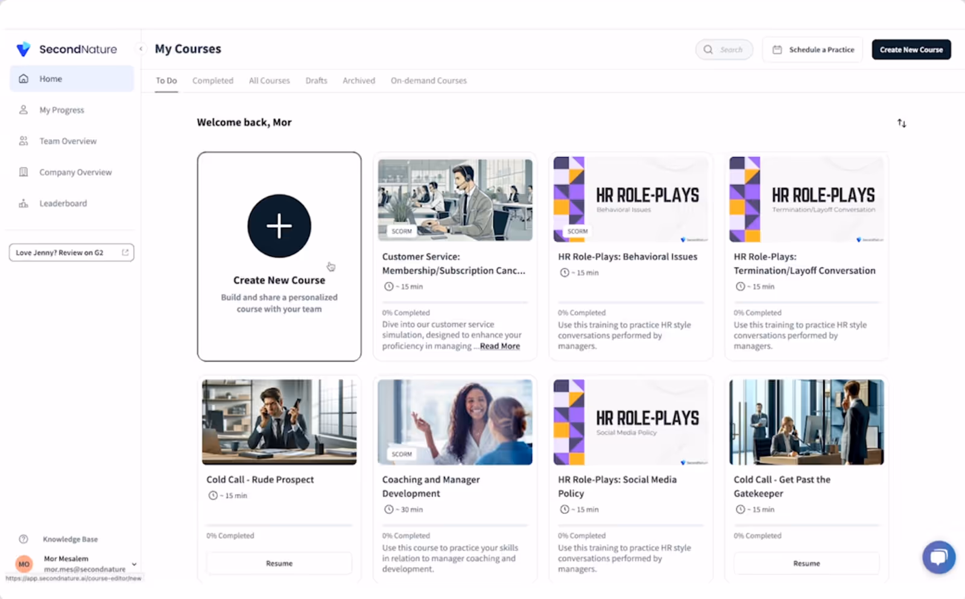This screenshot has width=965, height=599.
Task: Click the SecondNature logo icon
Action: pos(24,49)
